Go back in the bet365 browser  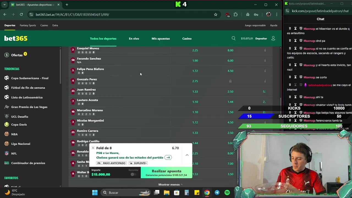(x=5, y=14)
